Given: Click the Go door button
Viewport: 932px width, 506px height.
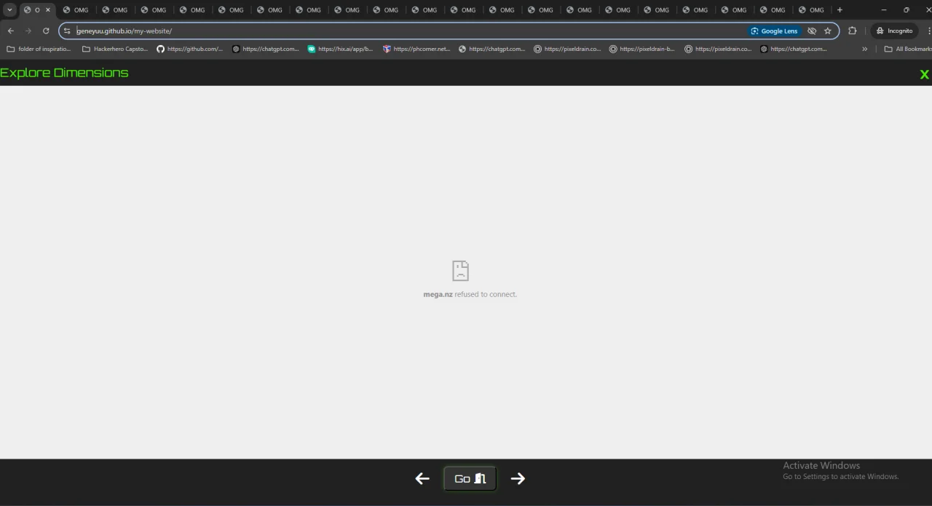Looking at the screenshot, I should 470,478.
